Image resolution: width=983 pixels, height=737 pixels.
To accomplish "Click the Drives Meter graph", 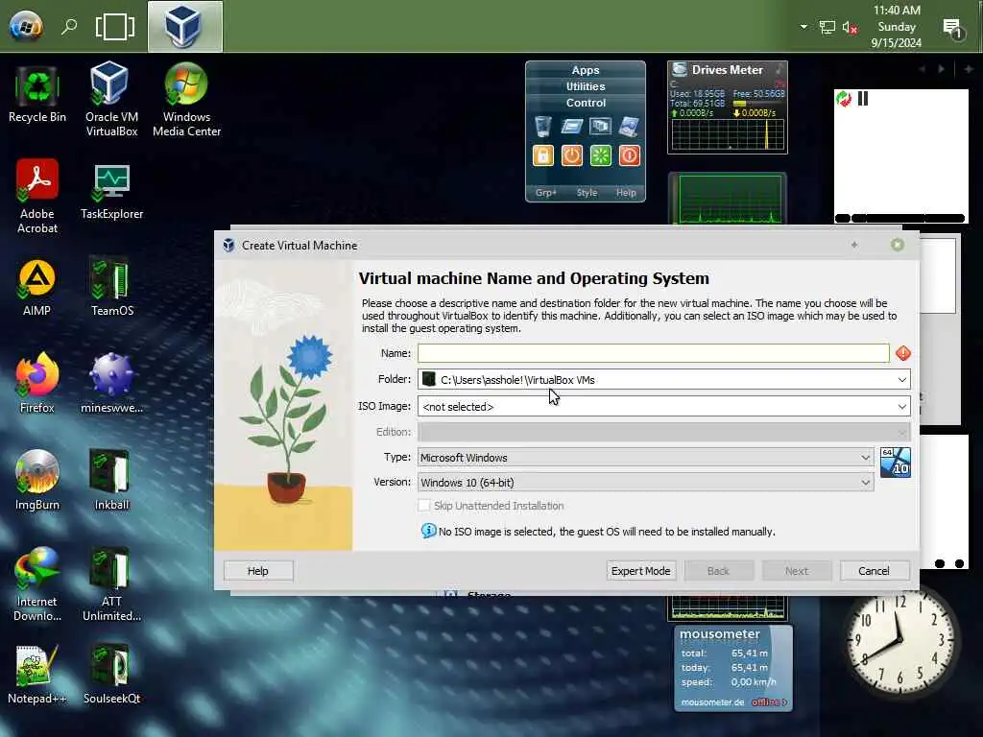I will pos(728,133).
